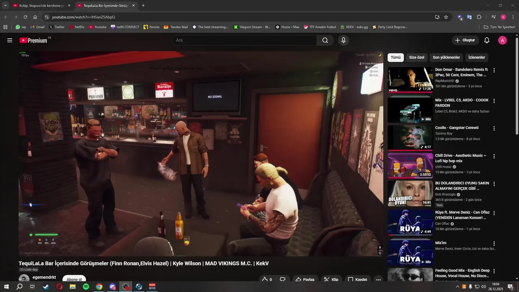Open Oluştur create menu
519x292 pixels.
click(x=465, y=40)
